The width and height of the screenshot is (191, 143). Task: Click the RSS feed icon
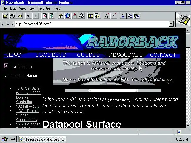tap(6, 66)
